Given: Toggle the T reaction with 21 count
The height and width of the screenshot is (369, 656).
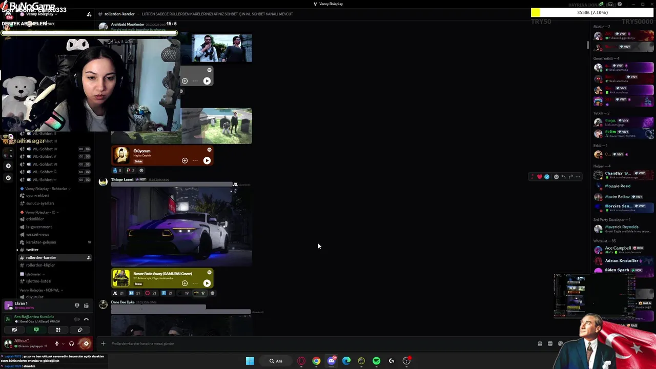Looking at the screenshot, I should 168,293.
